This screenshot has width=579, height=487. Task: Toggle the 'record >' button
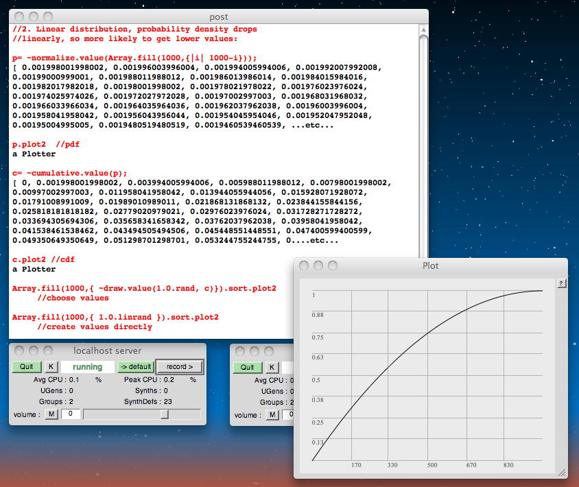click(x=180, y=367)
